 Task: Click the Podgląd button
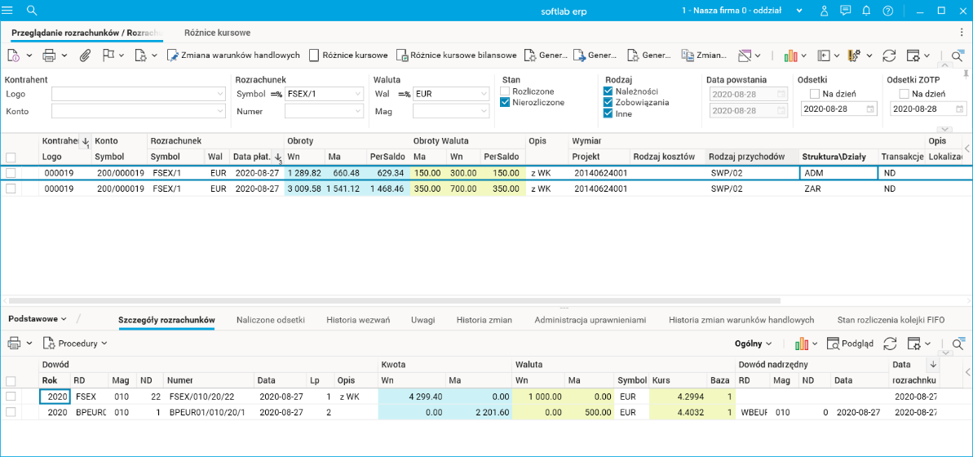point(850,344)
